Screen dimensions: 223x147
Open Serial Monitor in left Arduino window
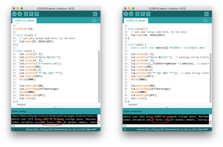[x=95, y=14]
